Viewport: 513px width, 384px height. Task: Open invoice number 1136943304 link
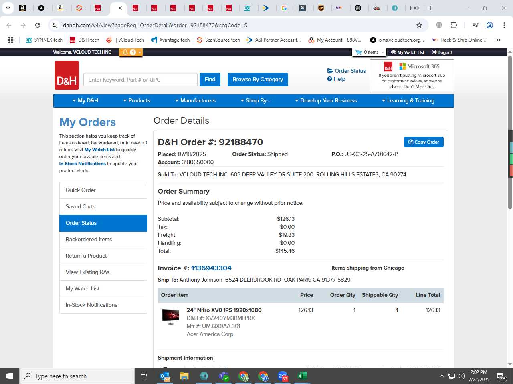[211, 268]
